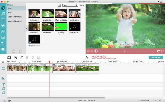Click the bottom-left track manager icon
The image size is (165, 102).
[5, 101]
